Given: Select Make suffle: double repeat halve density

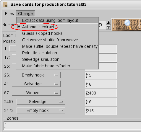Looking at the screenshot, I should [x=57, y=46].
